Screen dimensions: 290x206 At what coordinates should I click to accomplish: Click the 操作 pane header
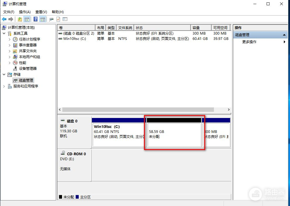pos(261,28)
